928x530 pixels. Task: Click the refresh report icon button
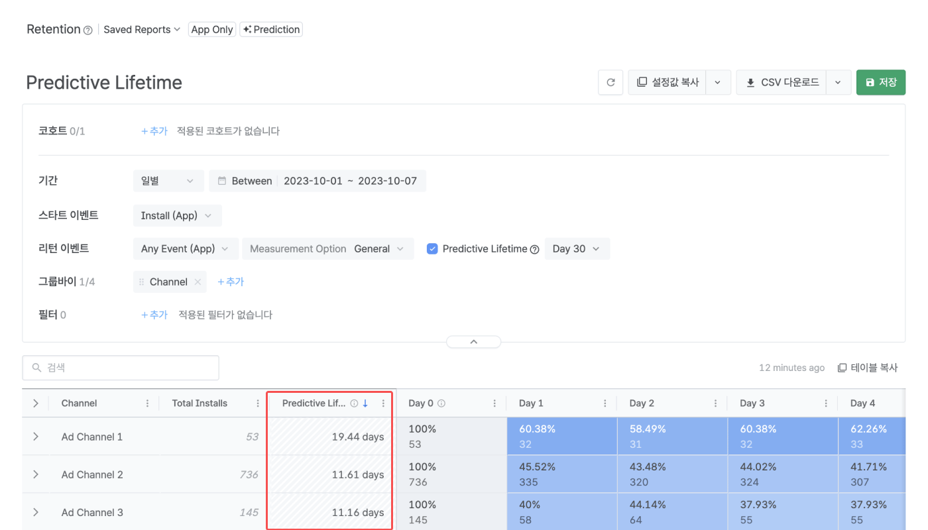(610, 83)
